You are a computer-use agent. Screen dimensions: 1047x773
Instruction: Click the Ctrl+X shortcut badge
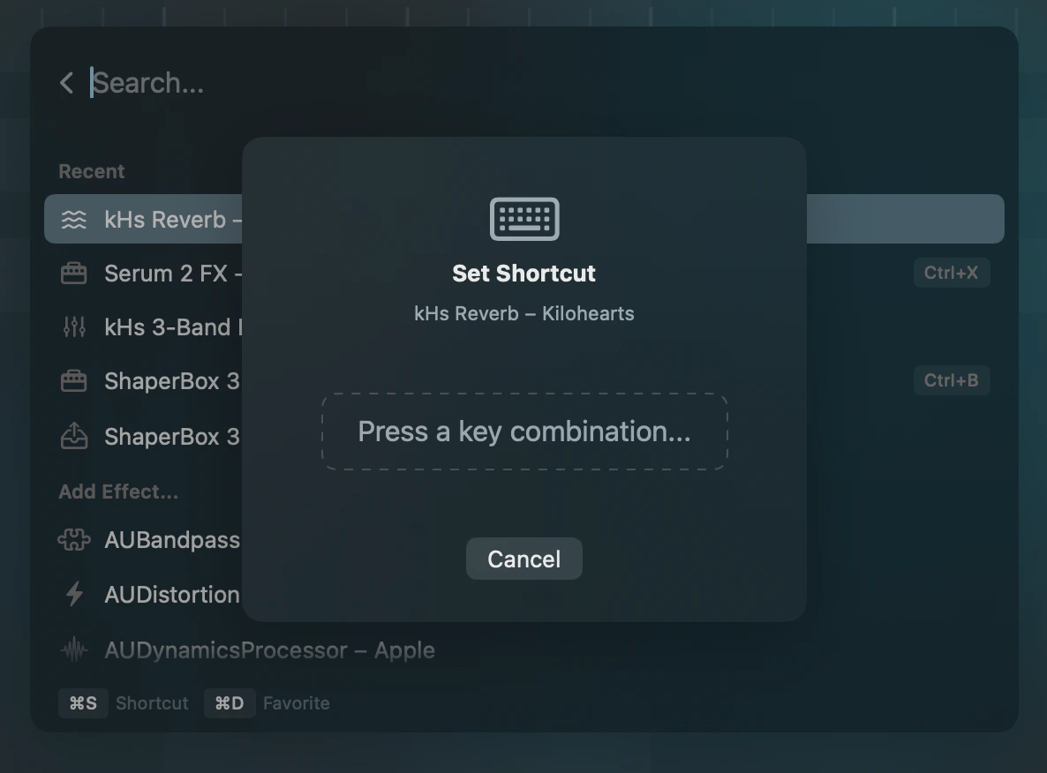coord(951,273)
